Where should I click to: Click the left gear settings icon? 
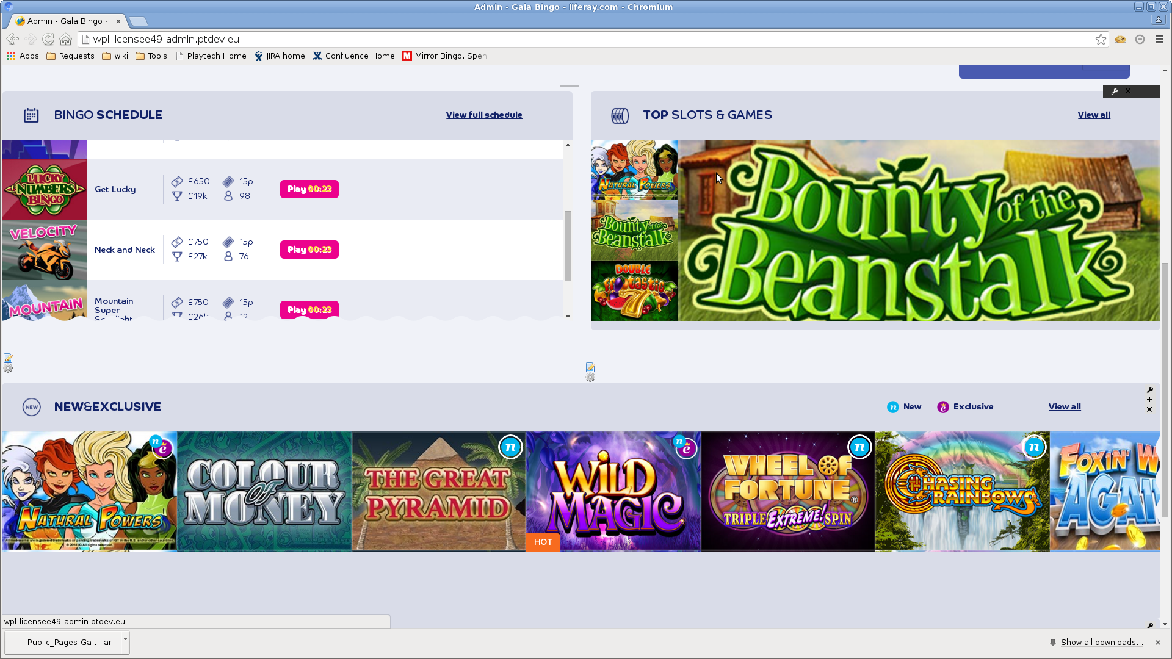pos(8,369)
